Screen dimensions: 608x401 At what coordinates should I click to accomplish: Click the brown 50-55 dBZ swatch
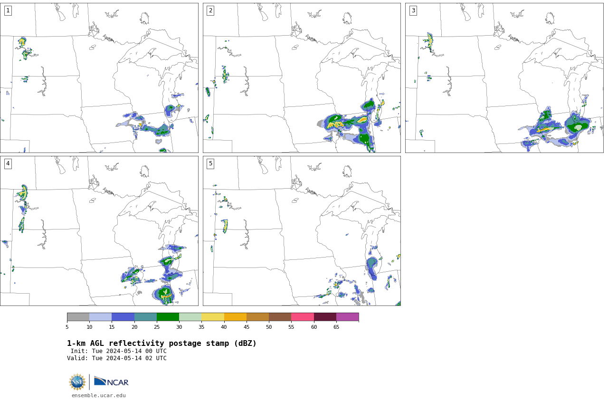click(x=280, y=317)
